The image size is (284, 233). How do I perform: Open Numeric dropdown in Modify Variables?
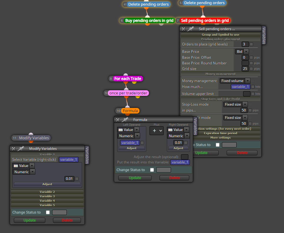(24, 172)
